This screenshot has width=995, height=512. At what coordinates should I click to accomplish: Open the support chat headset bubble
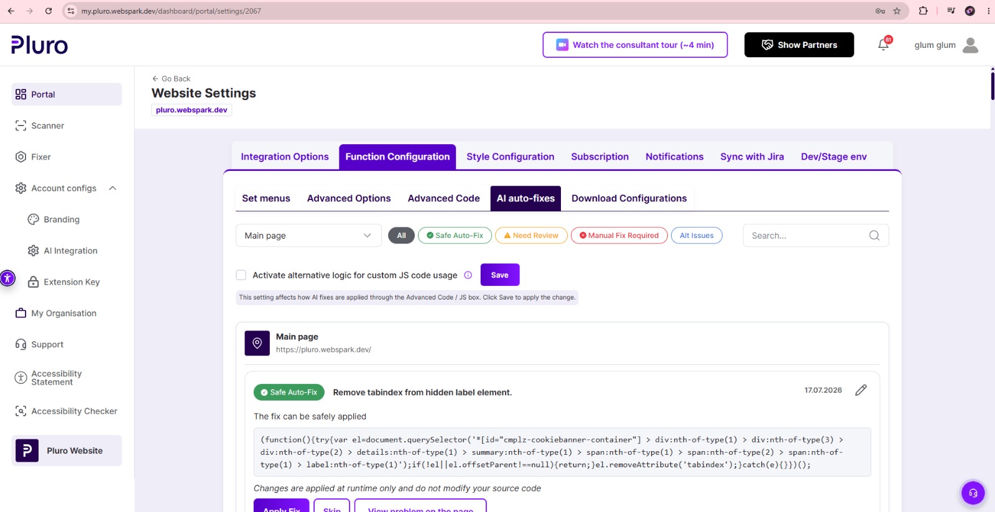click(x=973, y=493)
